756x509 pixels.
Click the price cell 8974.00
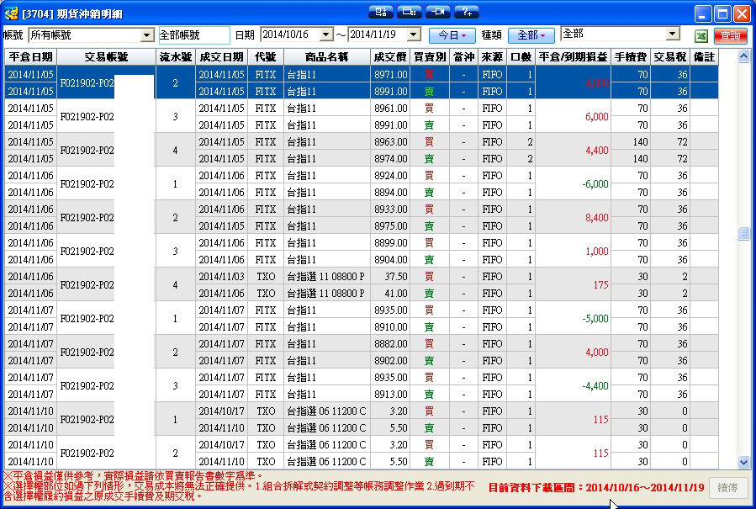(x=390, y=159)
